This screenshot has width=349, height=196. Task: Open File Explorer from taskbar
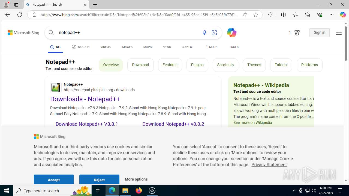[x=125, y=191]
